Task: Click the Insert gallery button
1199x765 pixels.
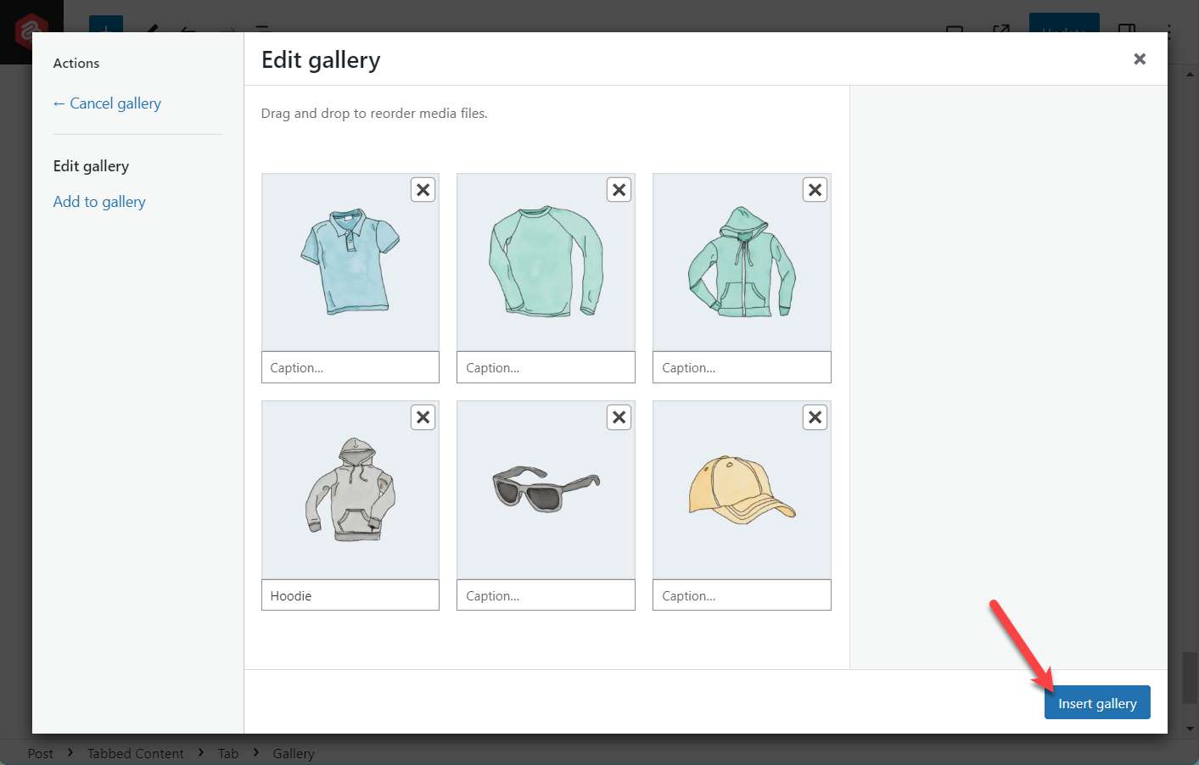Action: click(x=1097, y=702)
